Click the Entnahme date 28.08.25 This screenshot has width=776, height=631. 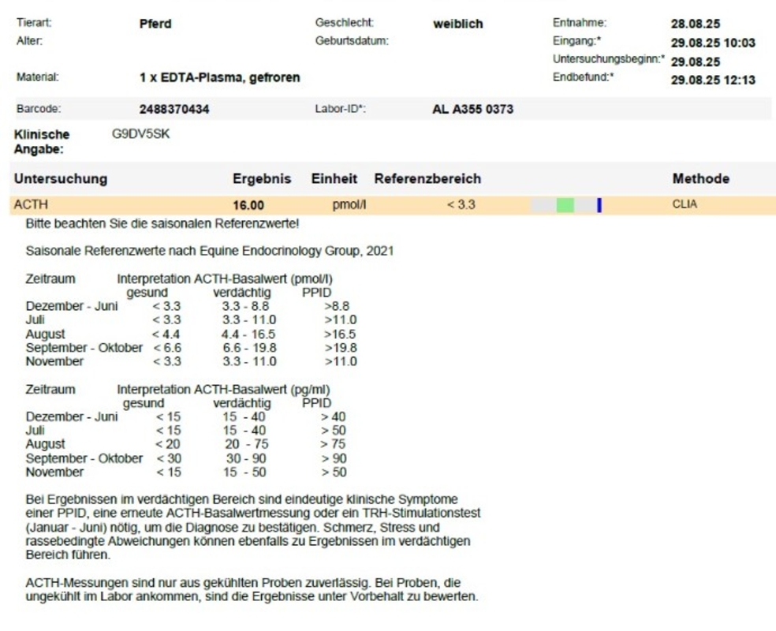pos(696,24)
